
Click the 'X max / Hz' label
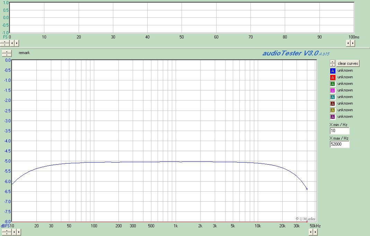pos(339,138)
